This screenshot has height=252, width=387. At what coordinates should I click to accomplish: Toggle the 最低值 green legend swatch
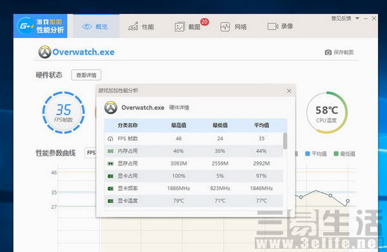(x=336, y=153)
